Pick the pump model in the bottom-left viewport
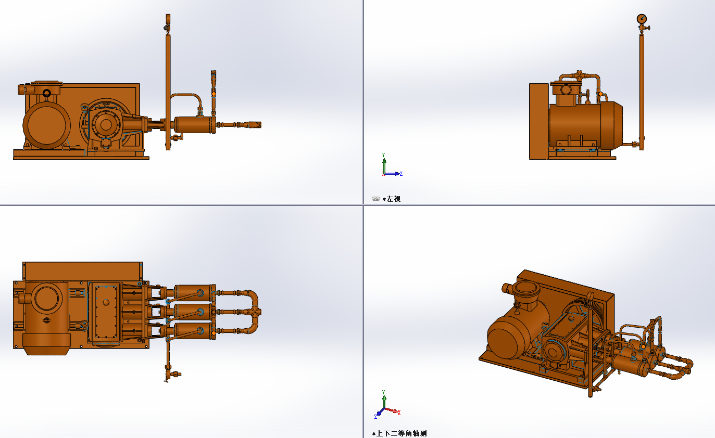This screenshot has height=438, width=715. click(137, 322)
